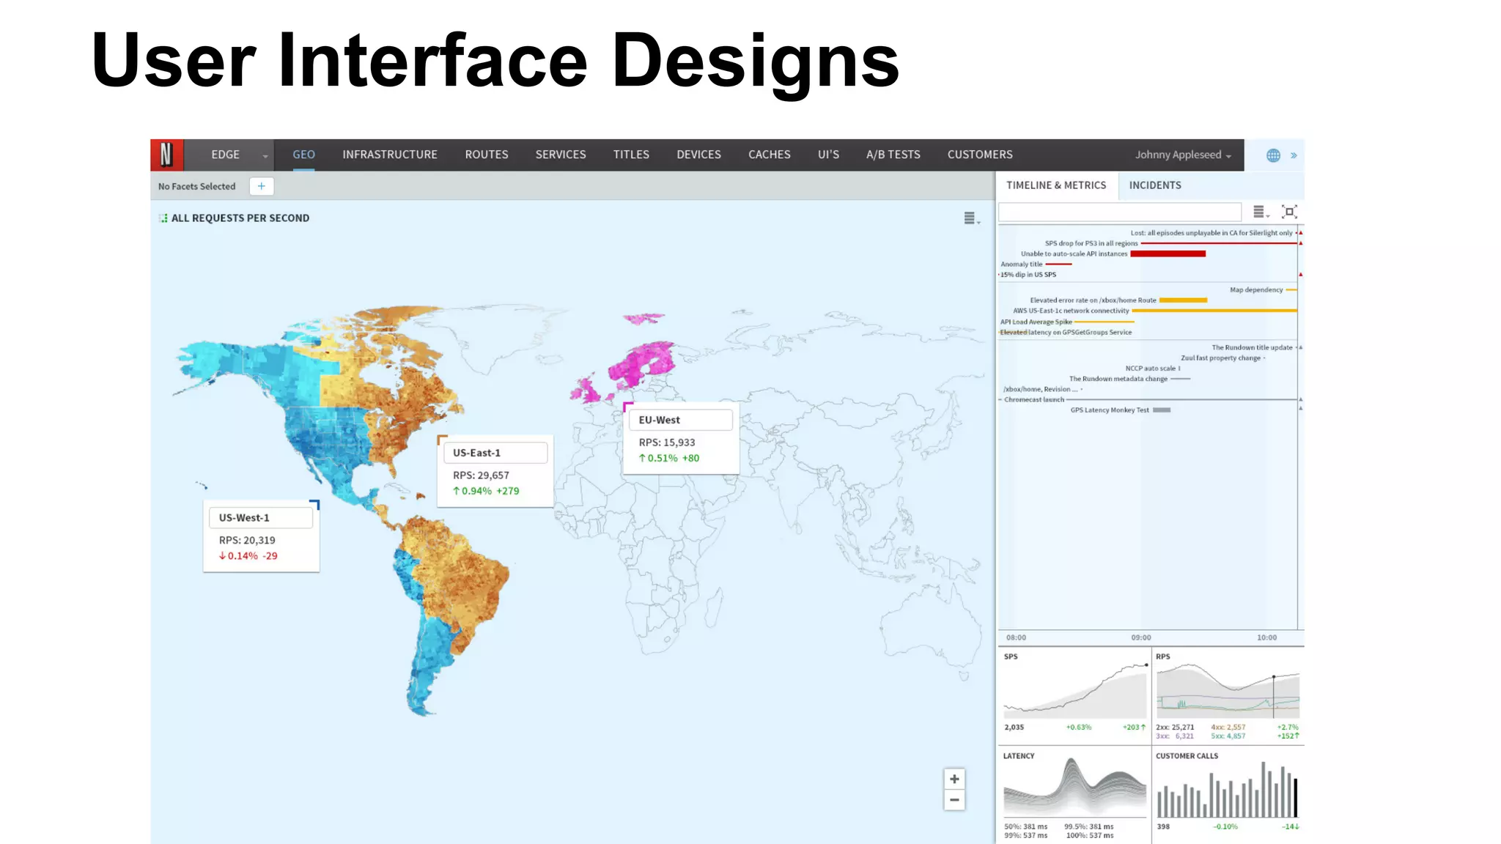Click 'Elevated latency on GPSGetGroups Service'
Viewport: 1501px width, 844px height.
coord(1066,333)
